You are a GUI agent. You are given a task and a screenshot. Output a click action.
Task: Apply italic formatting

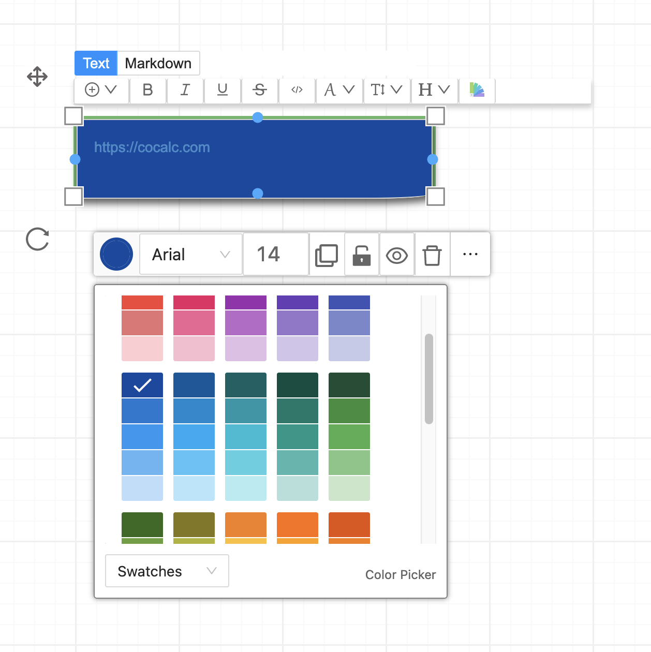[x=185, y=91]
